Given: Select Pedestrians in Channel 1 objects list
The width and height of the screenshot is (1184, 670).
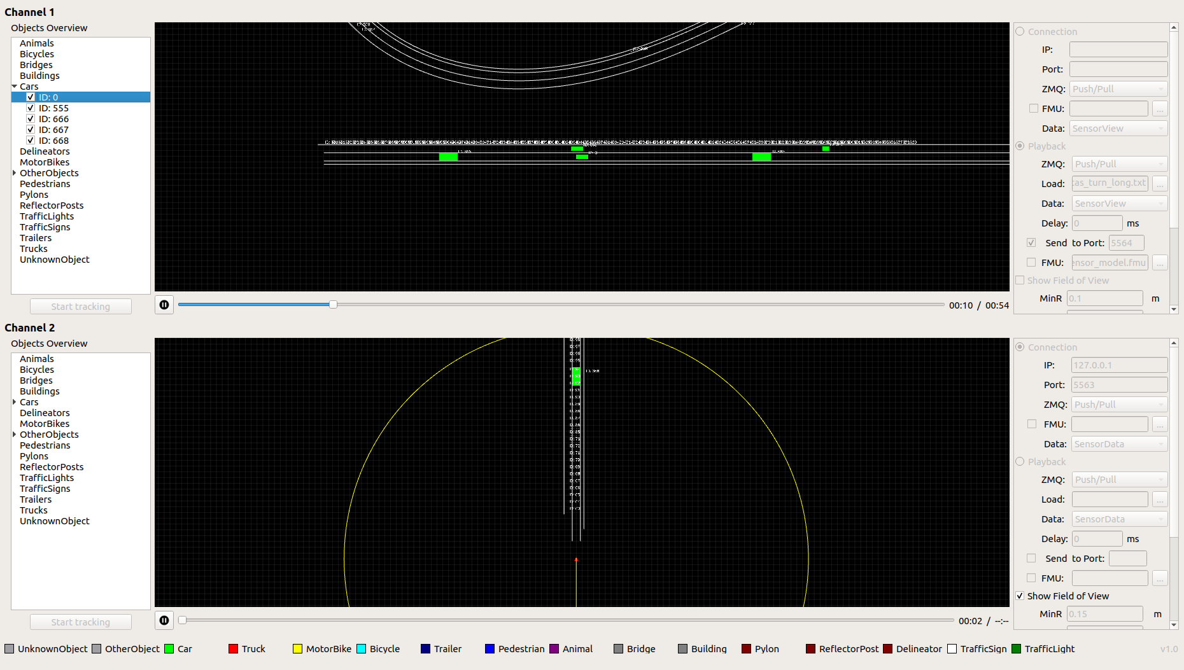Looking at the screenshot, I should (45, 184).
